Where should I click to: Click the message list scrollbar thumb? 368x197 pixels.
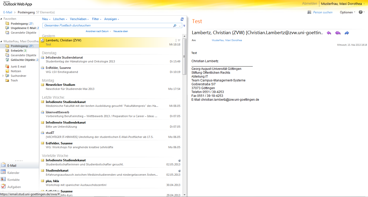pyautogui.click(x=184, y=57)
